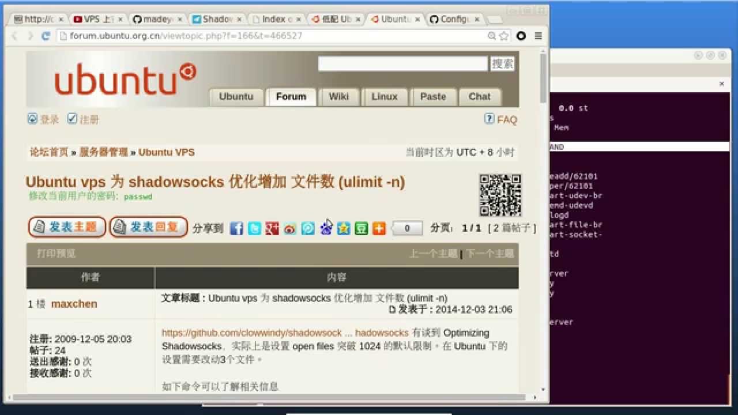Screen dimensions: 738x415
Task: Switch to the madeye GitHub tab
Action: pos(156,19)
